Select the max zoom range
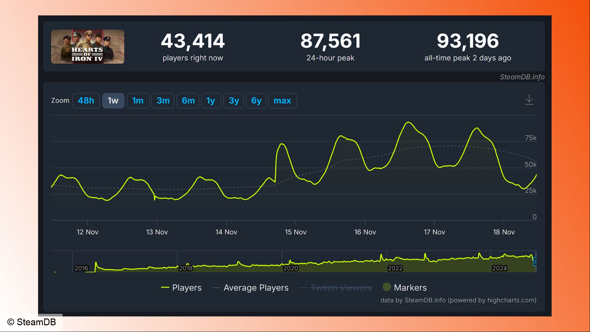 (283, 101)
